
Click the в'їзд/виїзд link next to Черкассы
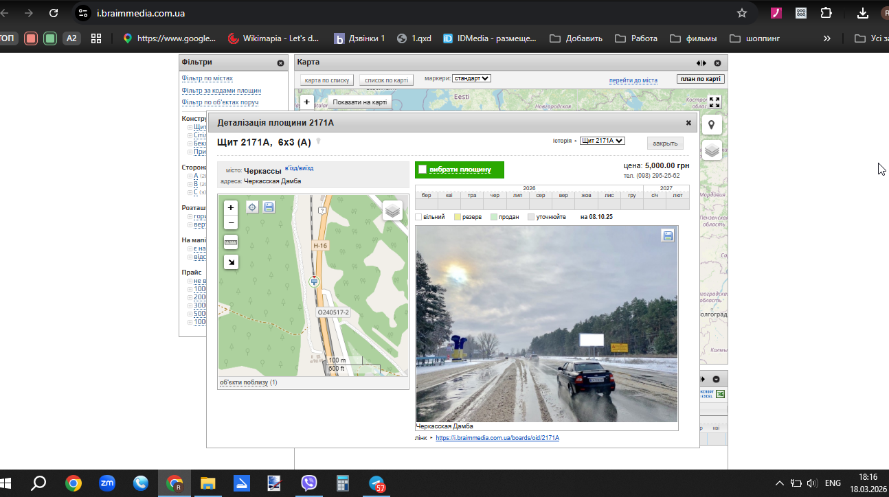click(299, 168)
